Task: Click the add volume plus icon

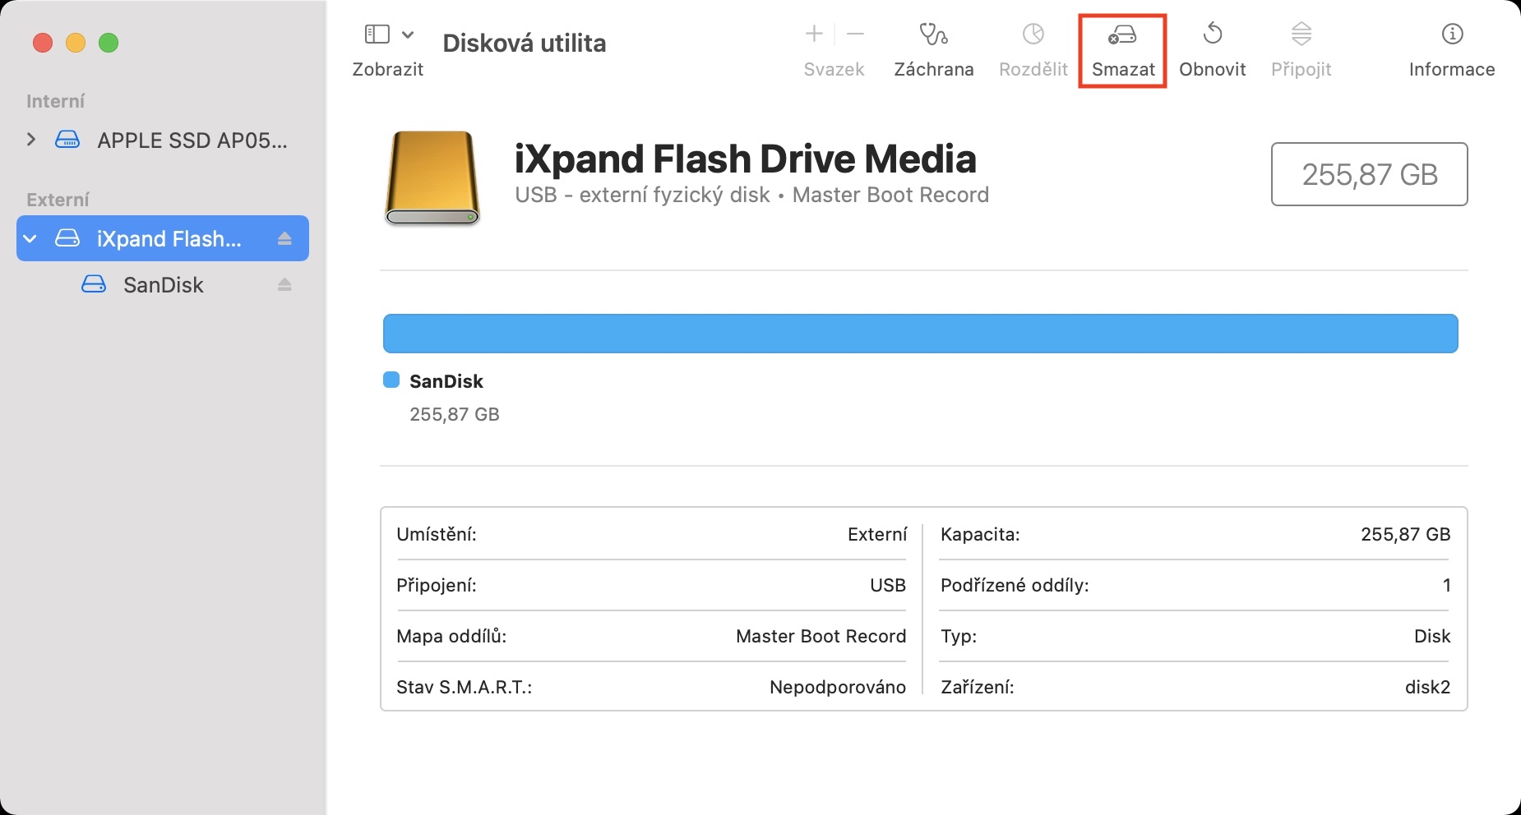Action: click(814, 34)
